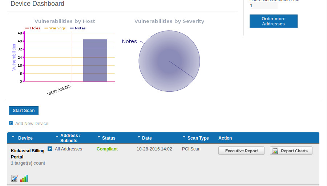
Task: Sort by Date column arrow
Action: (139, 137)
